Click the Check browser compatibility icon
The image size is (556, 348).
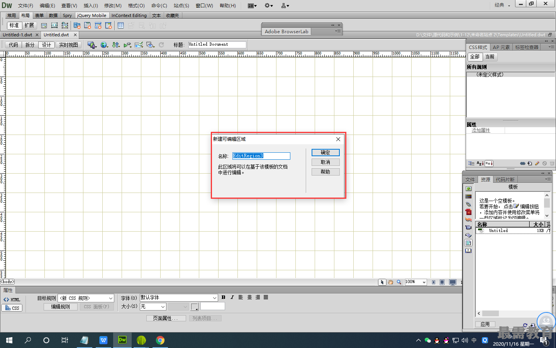click(x=139, y=45)
